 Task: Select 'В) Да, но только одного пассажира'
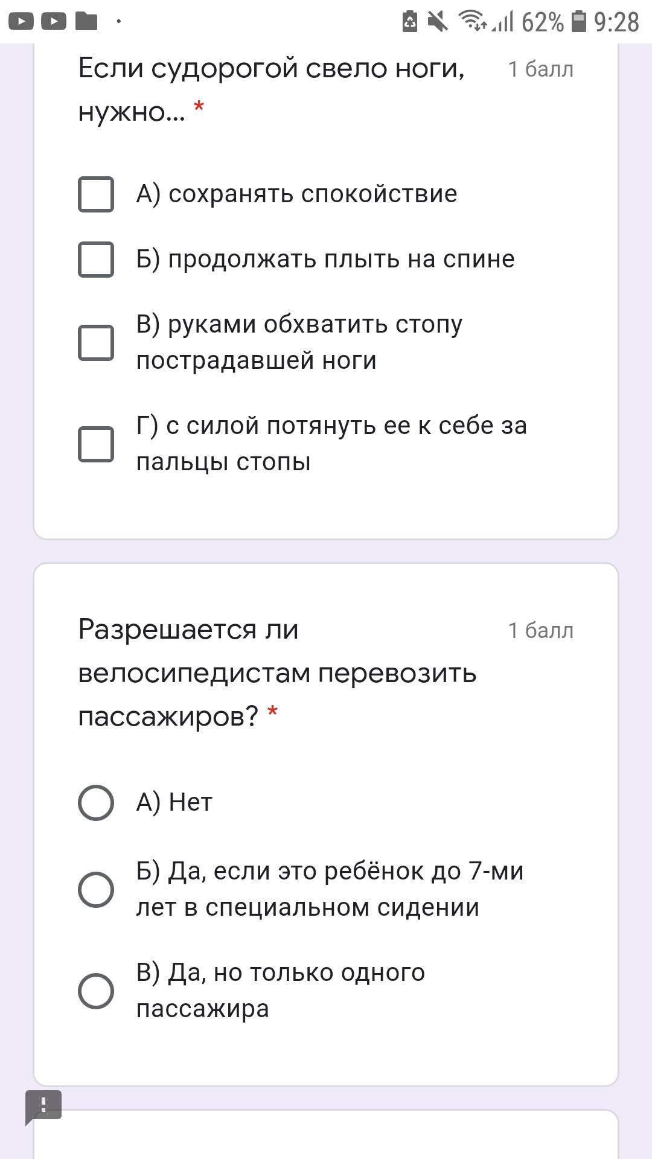[96, 991]
